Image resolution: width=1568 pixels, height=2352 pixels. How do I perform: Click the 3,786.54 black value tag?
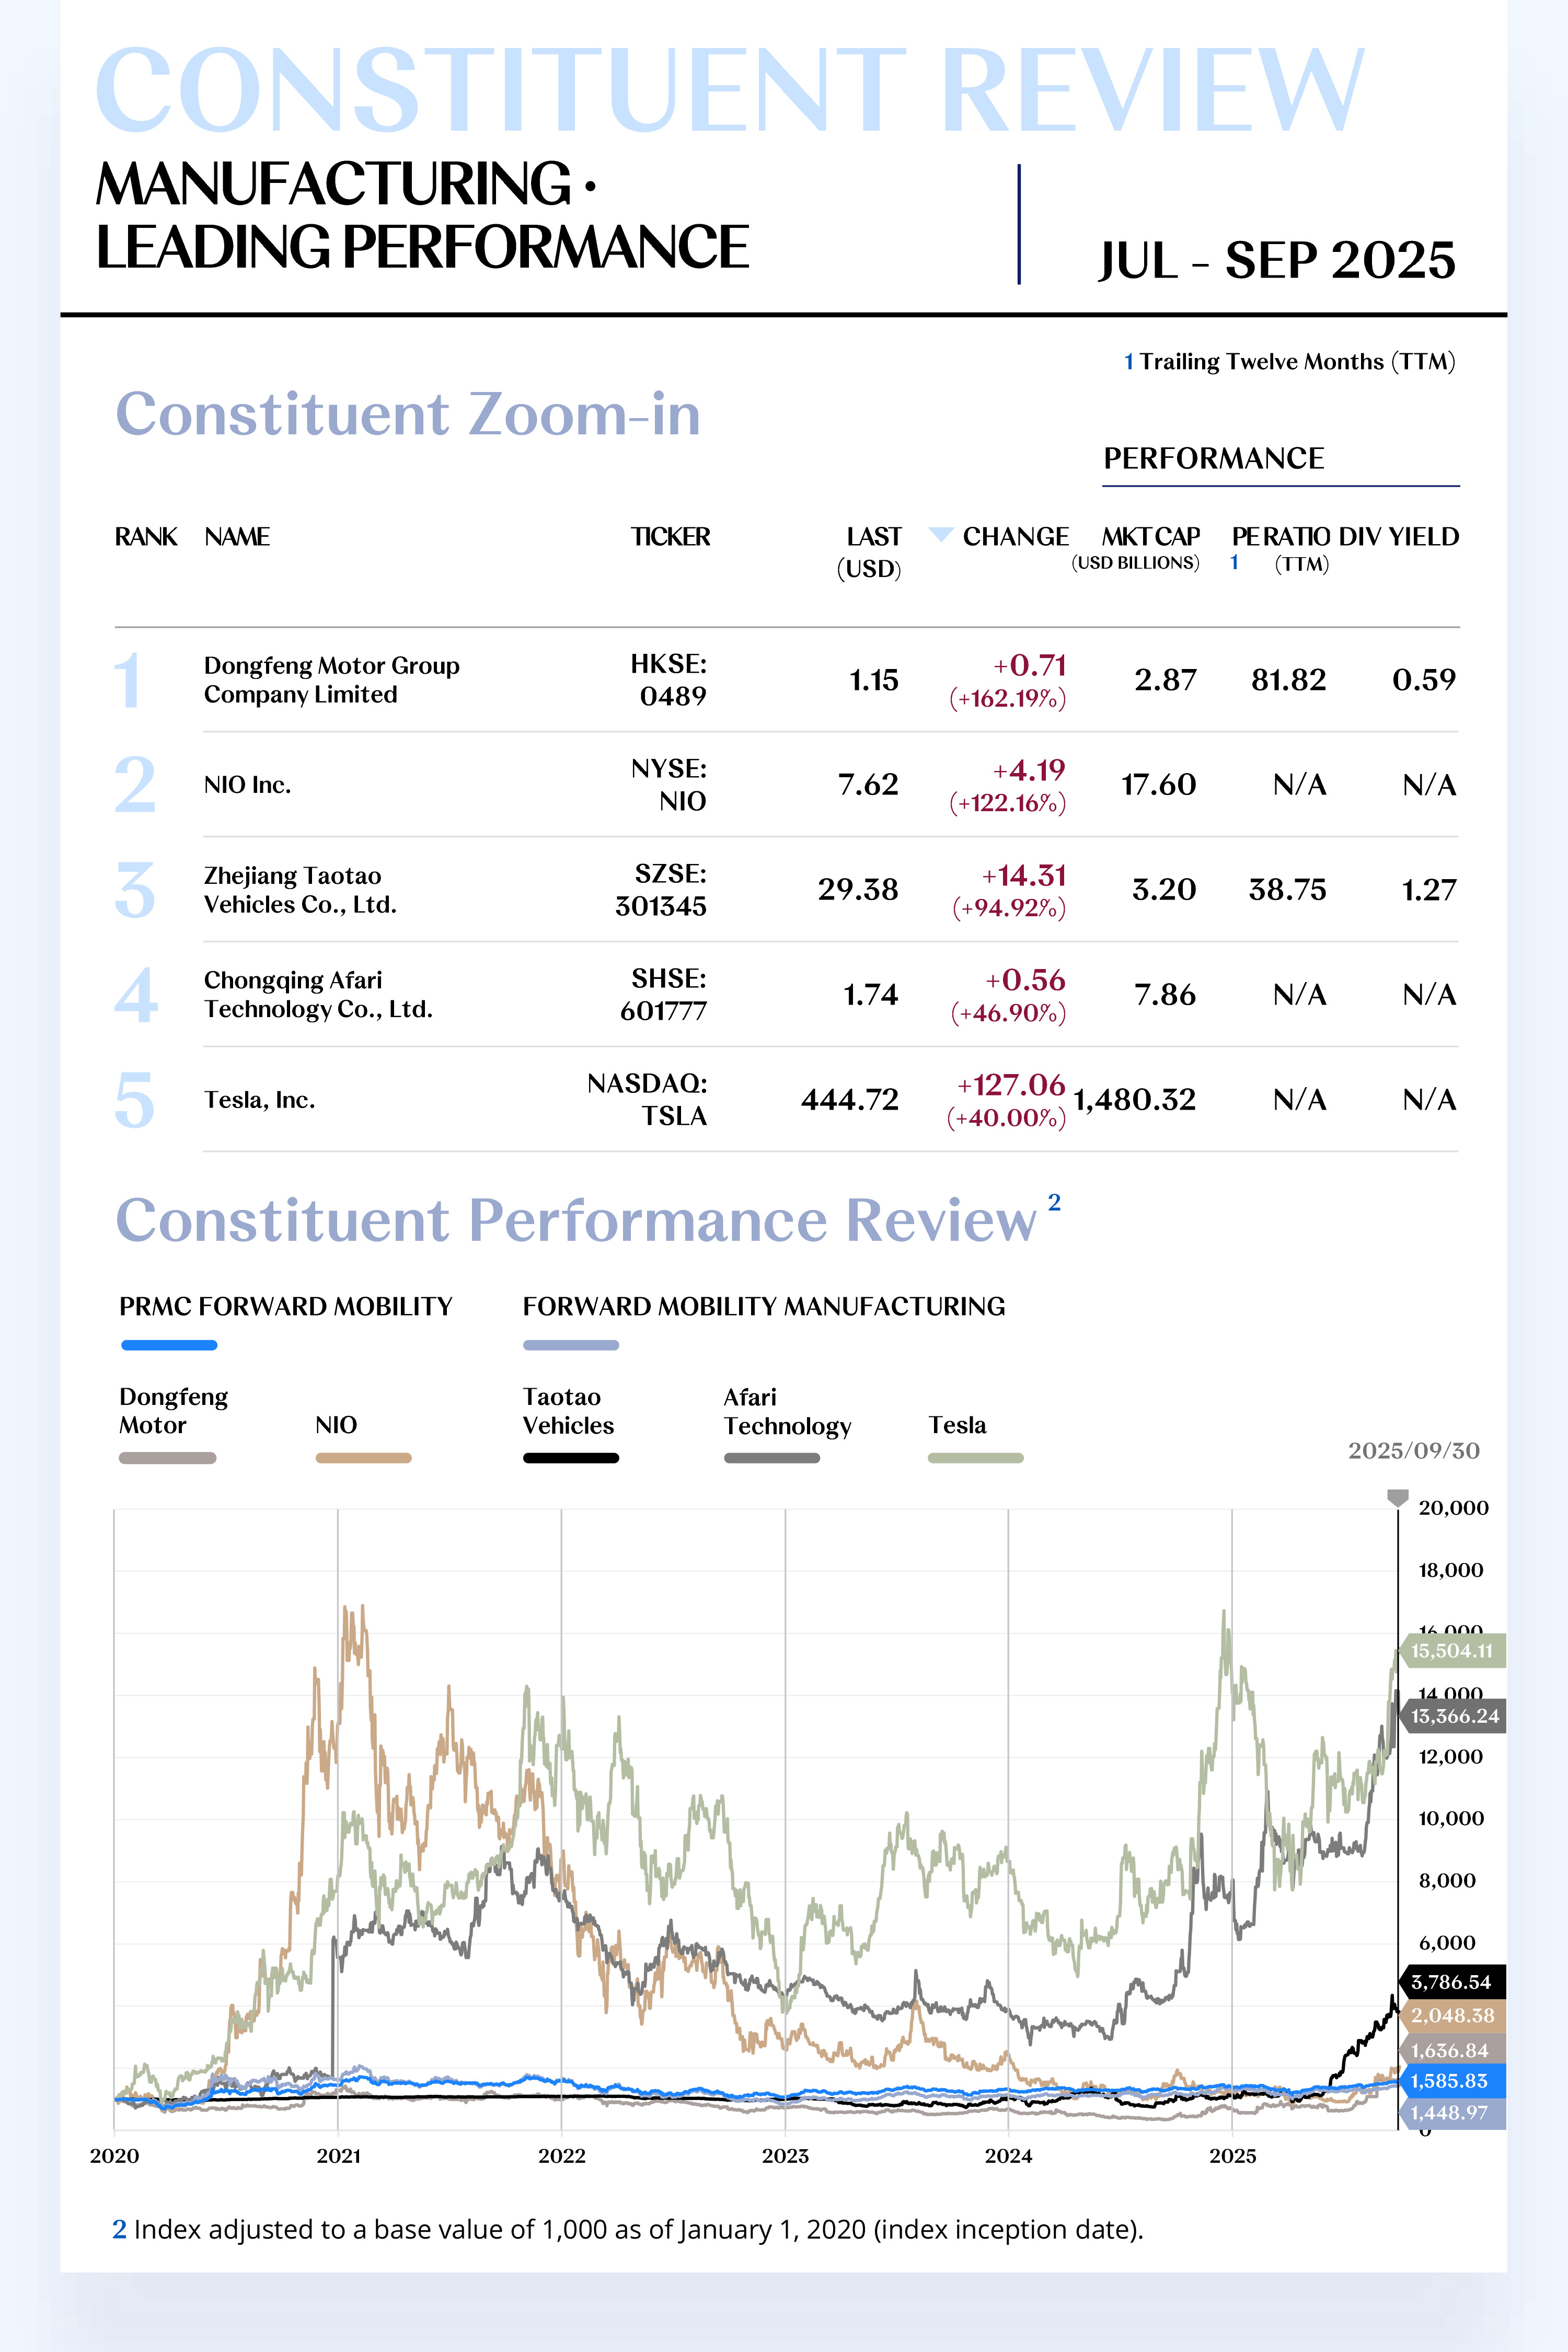pyautogui.click(x=1451, y=1982)
